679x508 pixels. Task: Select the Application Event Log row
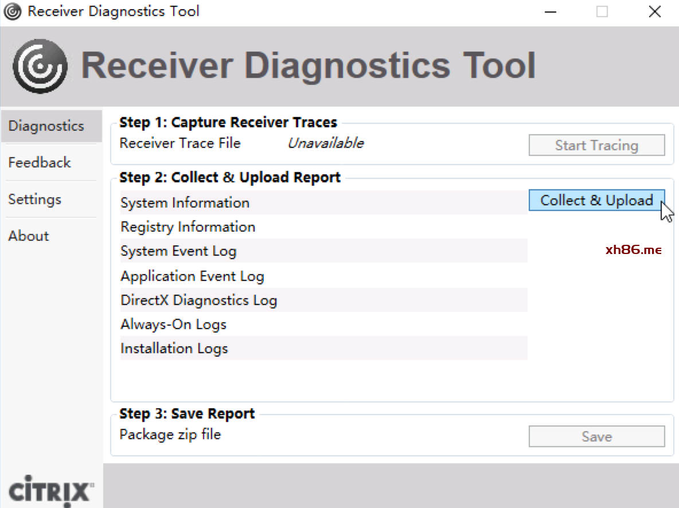point(323,276)
